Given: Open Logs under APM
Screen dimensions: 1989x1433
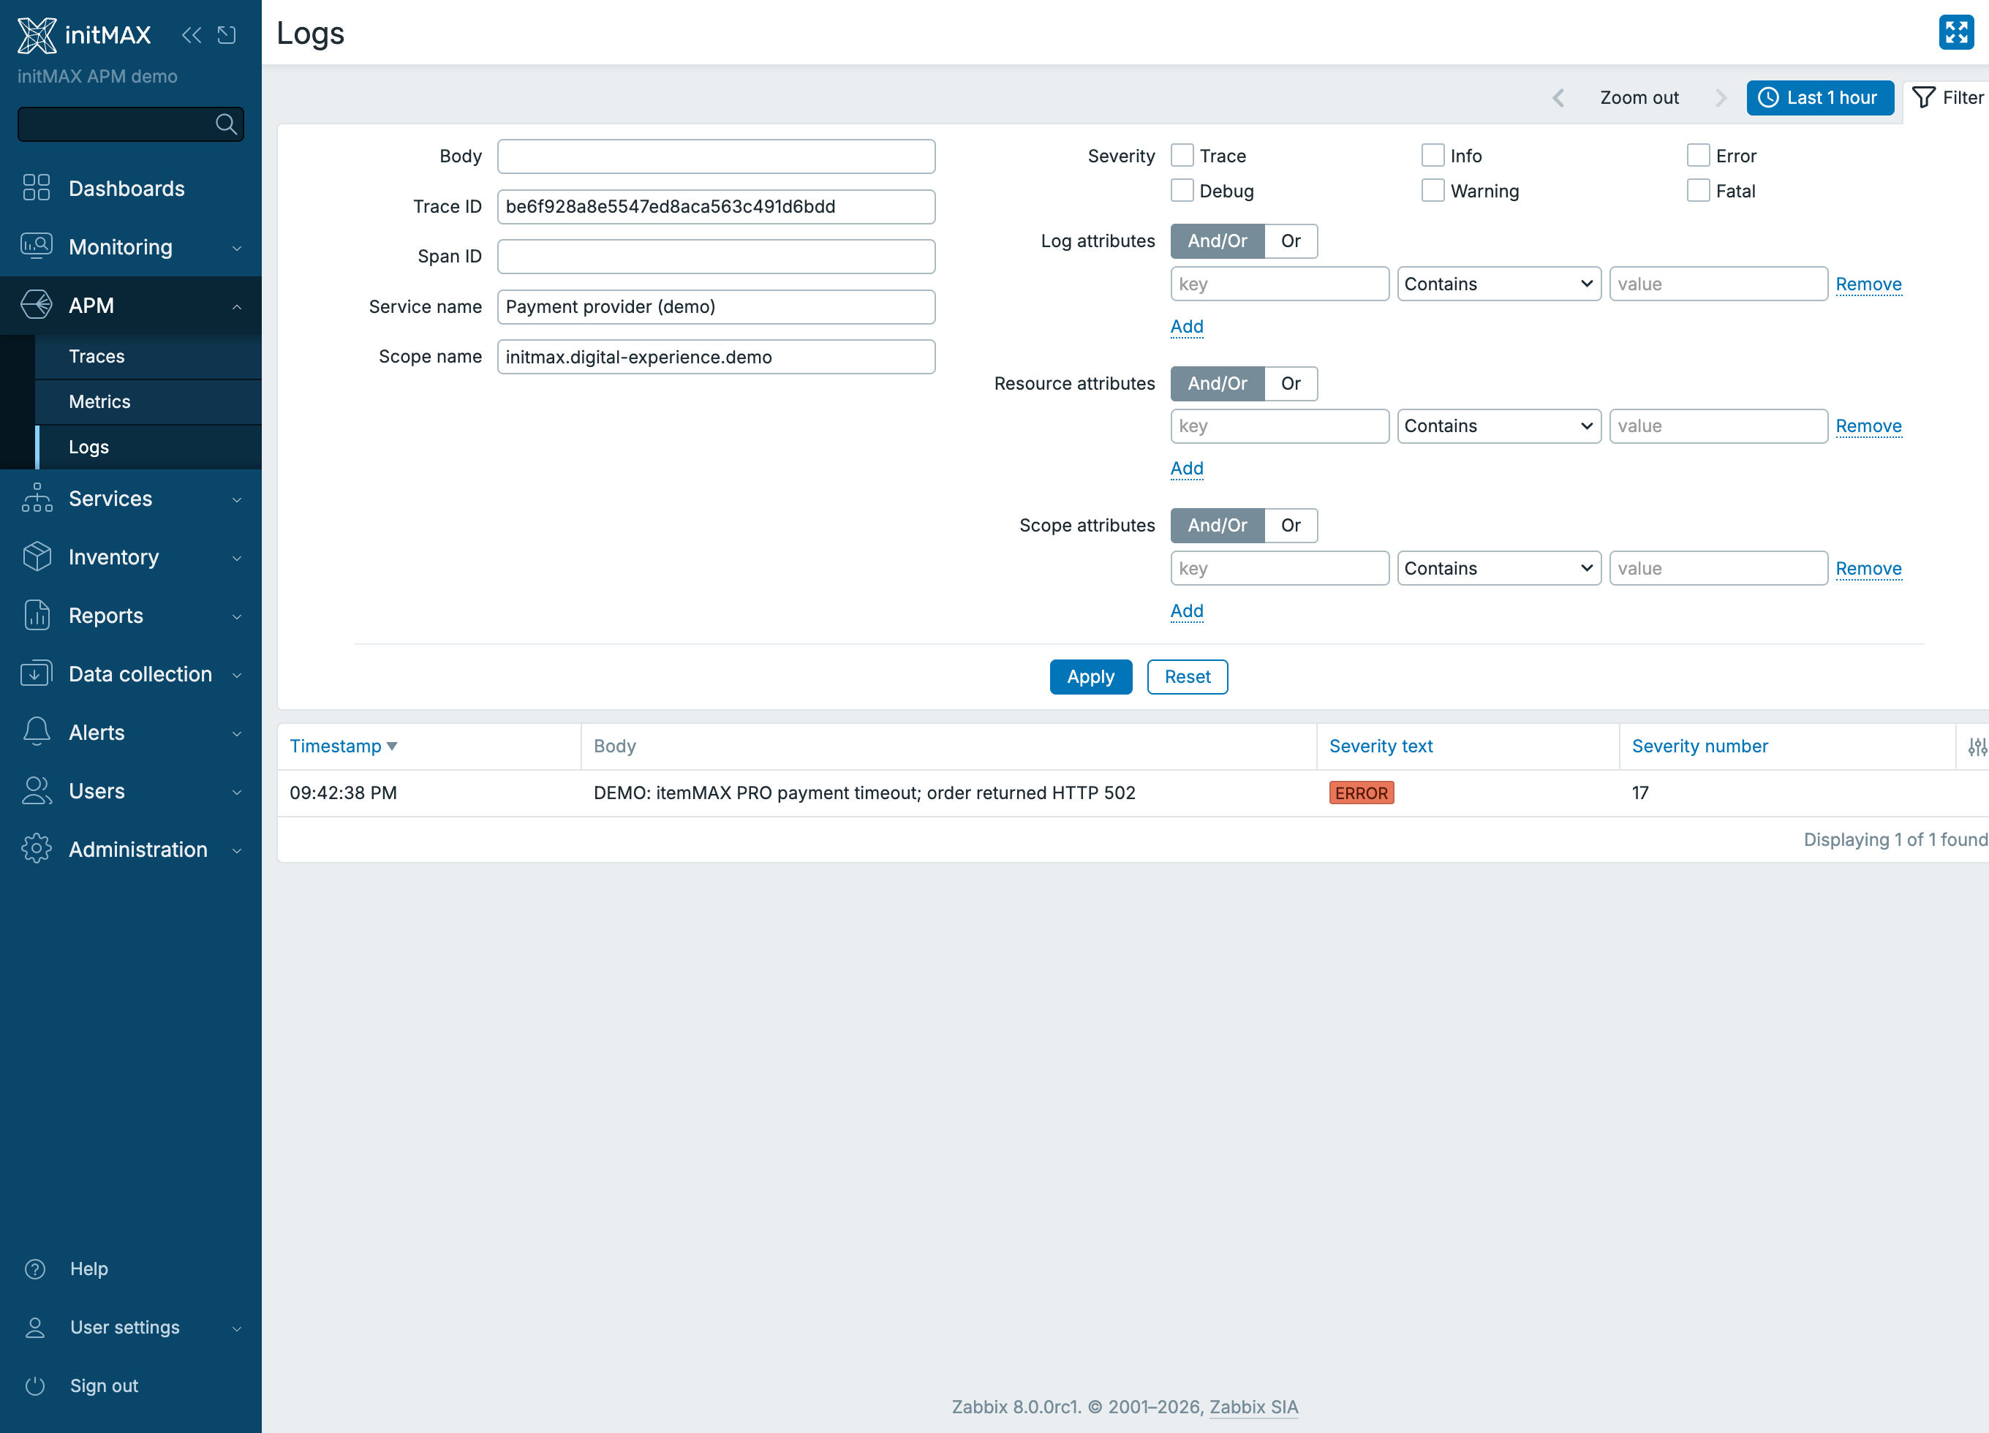Looking at the screenshot, I should point(148,447).
